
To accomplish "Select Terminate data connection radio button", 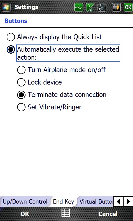I will (x=21, y=95).
